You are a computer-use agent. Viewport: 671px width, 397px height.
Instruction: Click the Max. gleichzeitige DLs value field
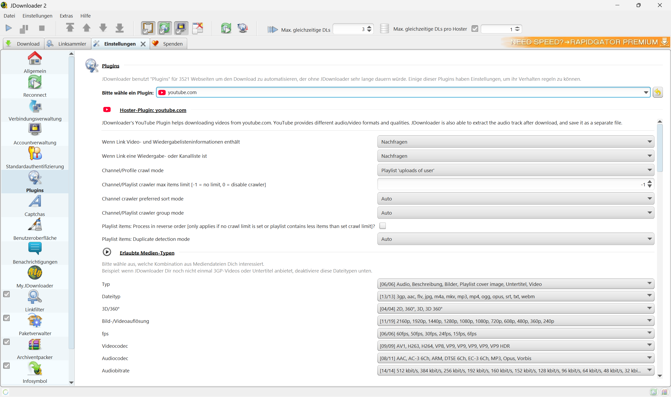point(349,29)
